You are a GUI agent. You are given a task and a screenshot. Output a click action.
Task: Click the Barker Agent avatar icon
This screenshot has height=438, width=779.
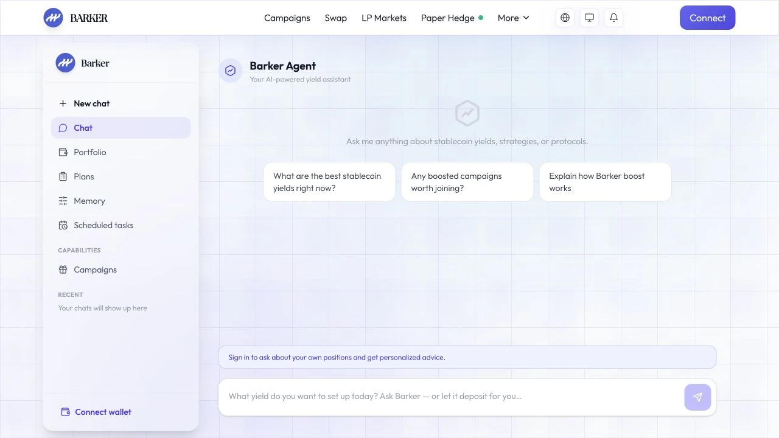point(230,71)
